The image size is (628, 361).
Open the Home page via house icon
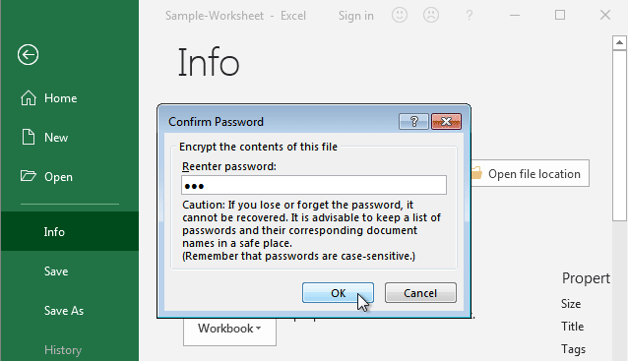[x=29, y=98]
